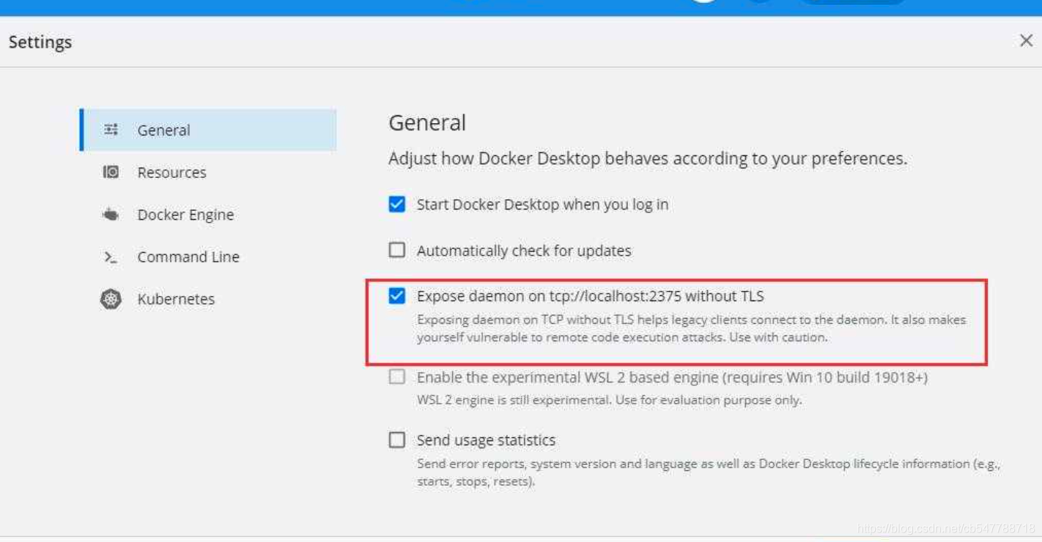1042x542 pixels.
Task: Click the Resources disk icon
Action: (111, 172)
